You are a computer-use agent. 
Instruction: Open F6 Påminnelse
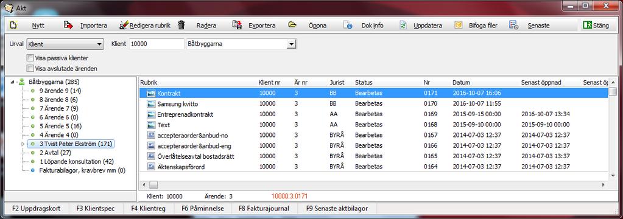coord(203,208)
